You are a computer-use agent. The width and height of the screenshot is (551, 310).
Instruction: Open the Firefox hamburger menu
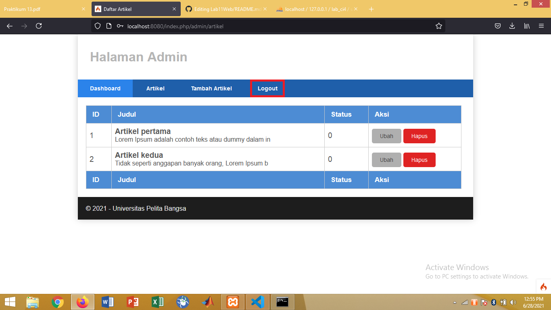[541, 26]
